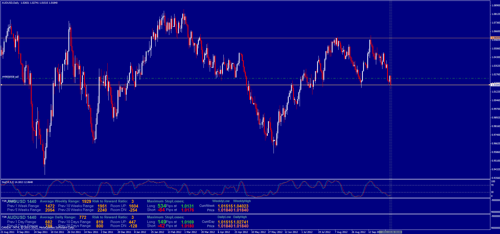The height and width of the screenshot is (234, 500).
Task: Click the highlighted 2012.10.06 00:00 date marker
Action: click(391, 232)
